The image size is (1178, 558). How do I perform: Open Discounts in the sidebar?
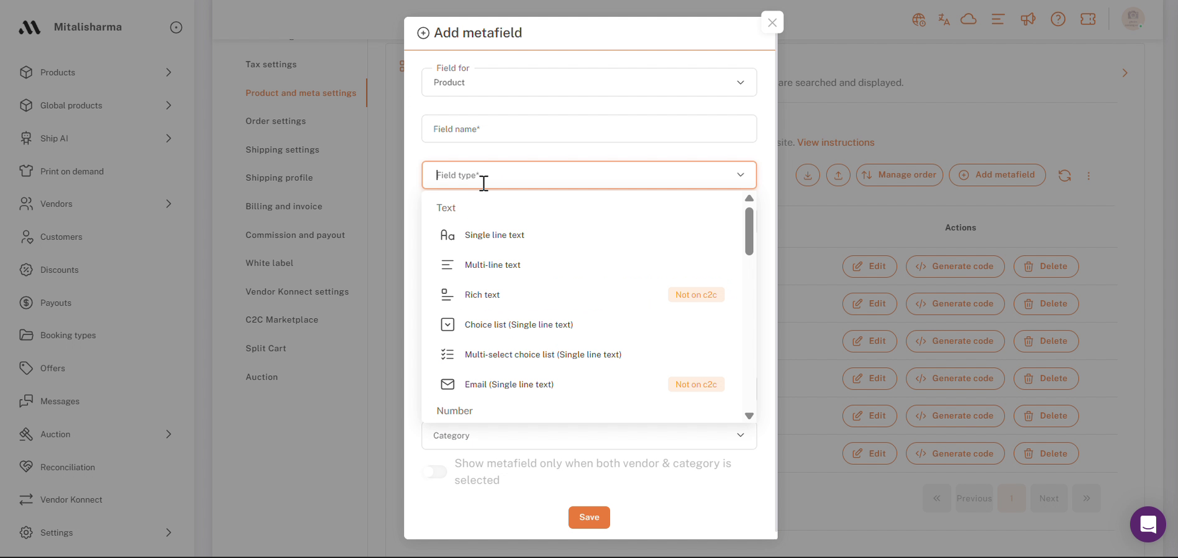(x=59, y=270)
